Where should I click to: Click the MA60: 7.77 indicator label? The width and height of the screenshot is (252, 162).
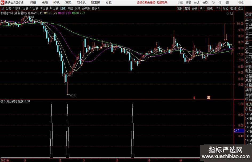[x=79, y=13]
